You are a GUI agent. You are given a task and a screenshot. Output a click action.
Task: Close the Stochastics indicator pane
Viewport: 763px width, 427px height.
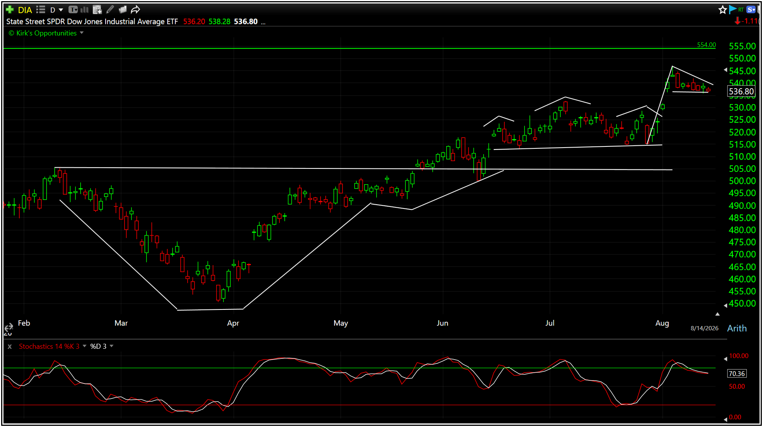(10, 346)
